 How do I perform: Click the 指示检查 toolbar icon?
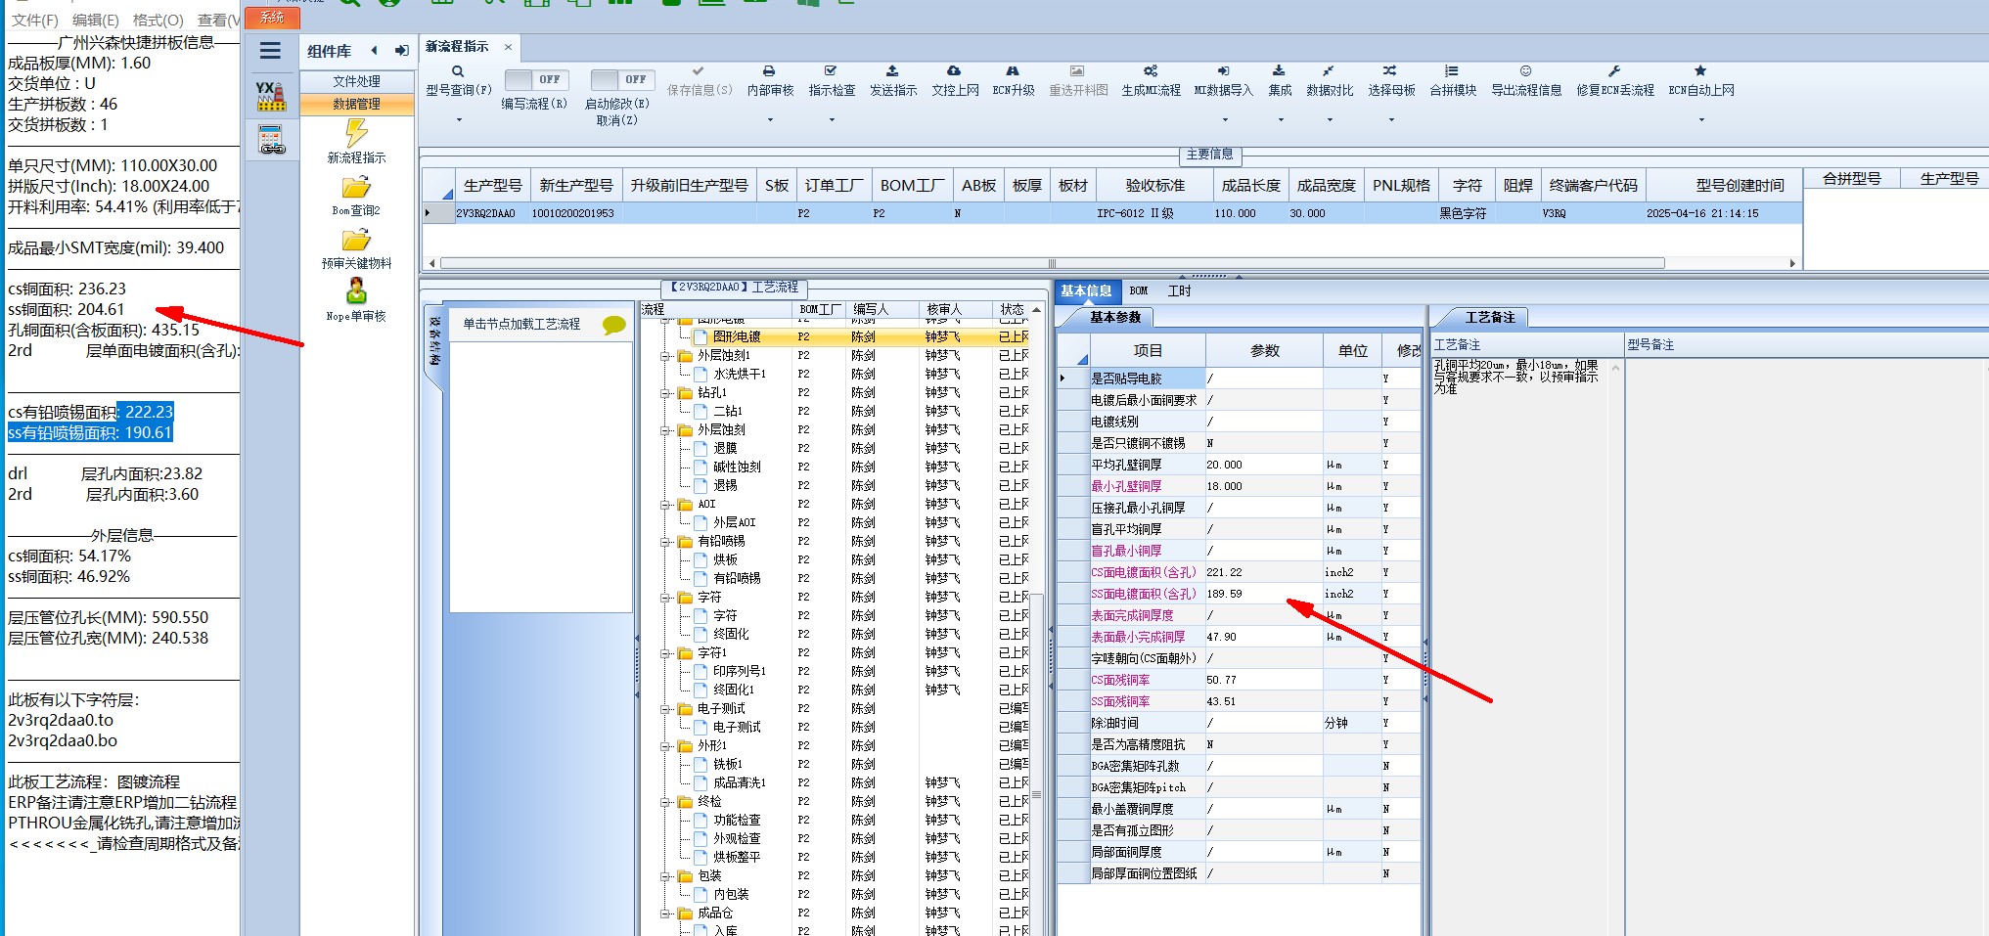click(x=831, y=71)
